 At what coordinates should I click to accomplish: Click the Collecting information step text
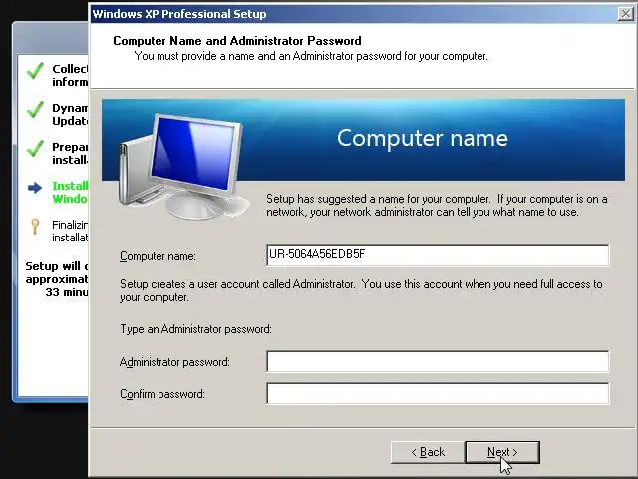coord(70,76)
